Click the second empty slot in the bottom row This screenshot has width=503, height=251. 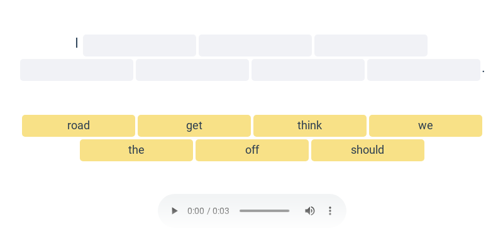[192, 70]
